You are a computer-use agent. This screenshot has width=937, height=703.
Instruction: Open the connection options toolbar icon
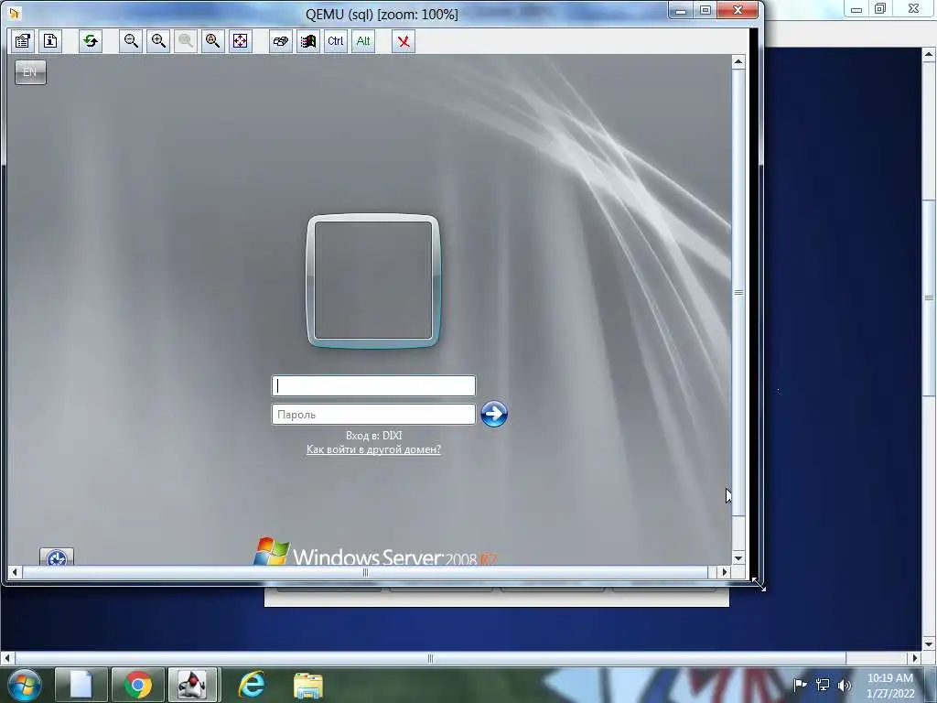23,41
